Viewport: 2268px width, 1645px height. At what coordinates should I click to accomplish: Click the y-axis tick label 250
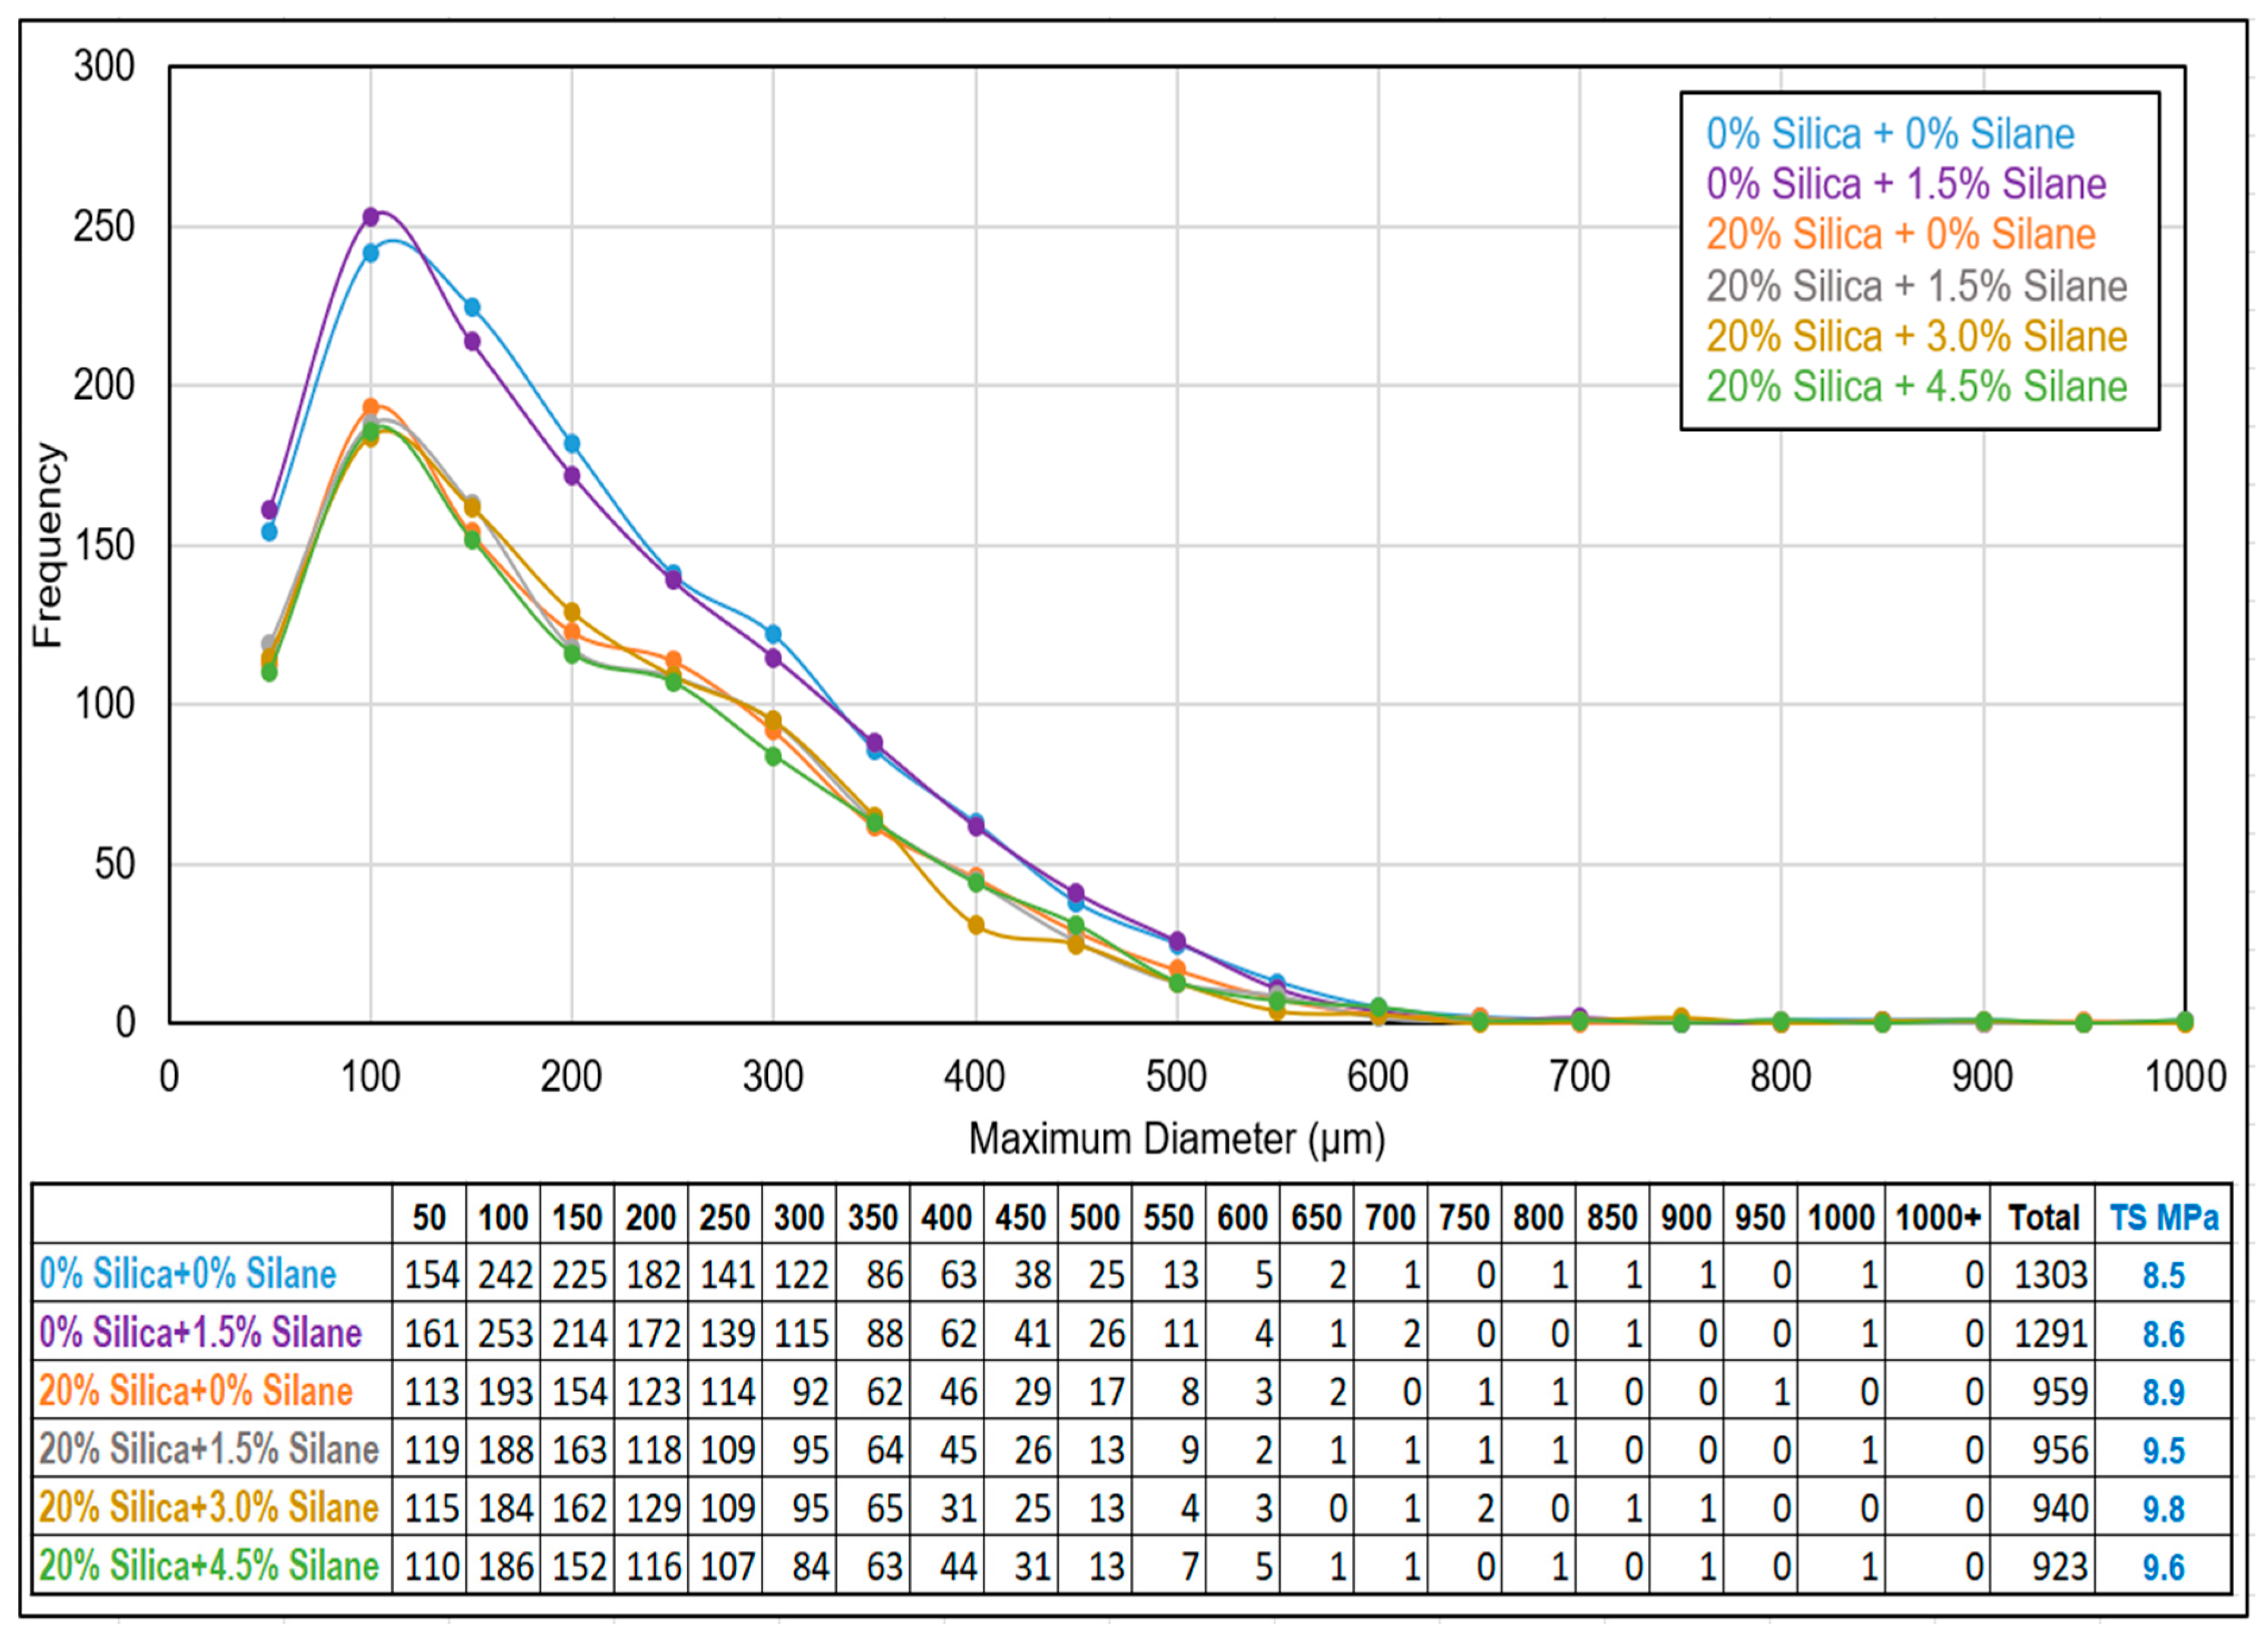click(104, 227)
